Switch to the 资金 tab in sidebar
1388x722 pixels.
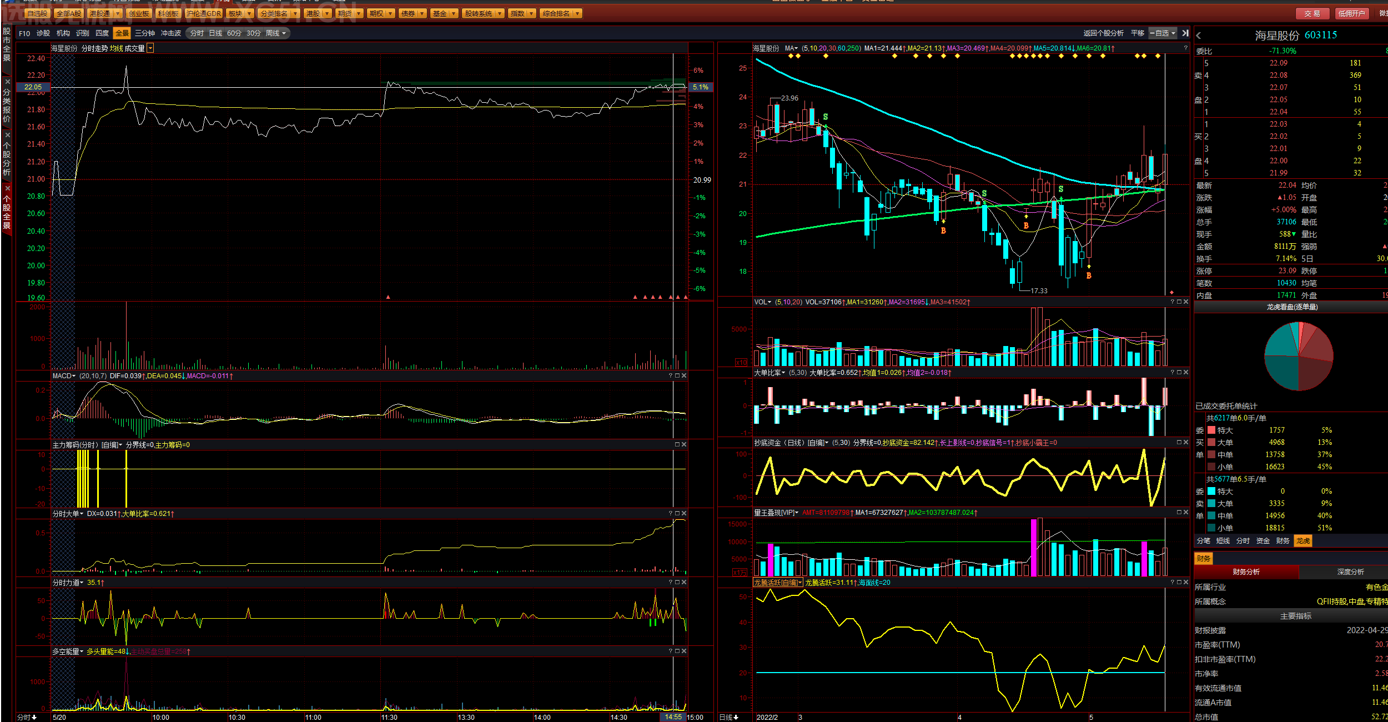tap(1263, 541)
